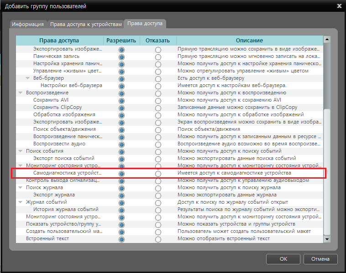
Task: Click description Можно экспортировать данные журнала
Action: coord(227,195)
